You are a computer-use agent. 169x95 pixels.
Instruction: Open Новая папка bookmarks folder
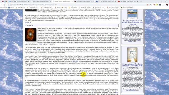73,8
